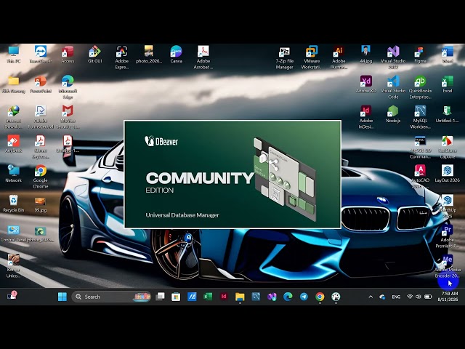Select the AutoCAD desktop shortcut
465x349 pixels.
coord(420,177)
